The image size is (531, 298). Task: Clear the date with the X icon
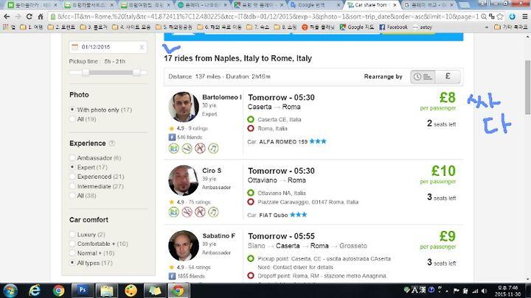(142, 47)
